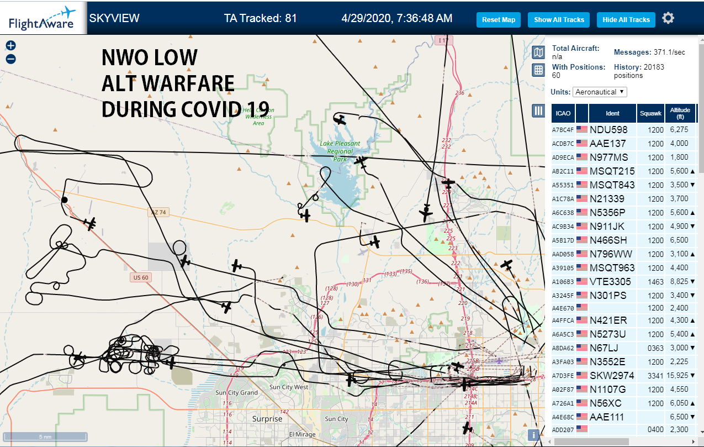Toggle the table grid view icon

(538, 70)
